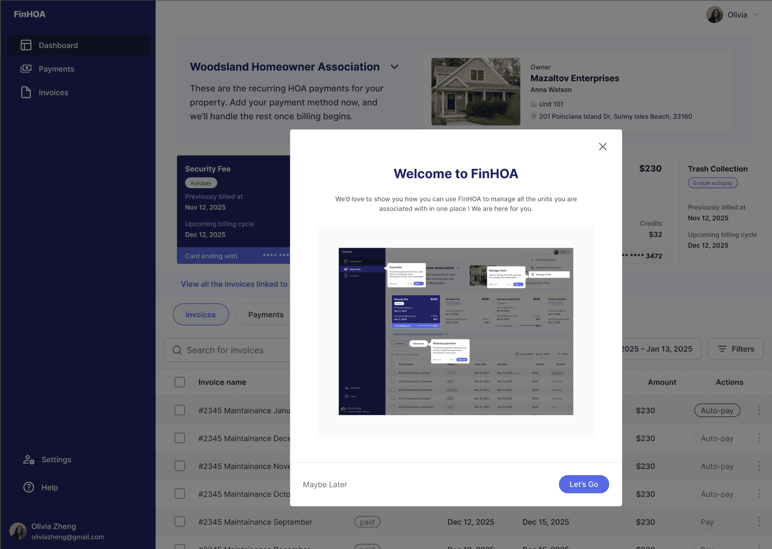Click Maybe Later in the dialog
The width and height of the screenshot is (772, 549).
[x=325, y=484]
